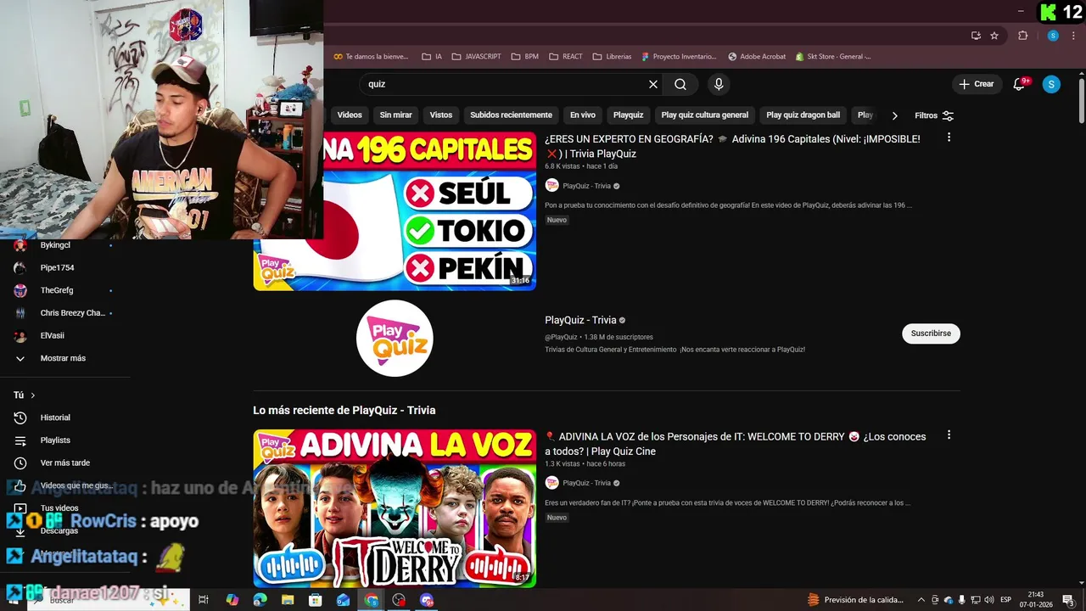This screenshot has height=611, width=1086.
Task: Open options menu for the ADIVINA LA VOZ video
Action: click(949, 435)
